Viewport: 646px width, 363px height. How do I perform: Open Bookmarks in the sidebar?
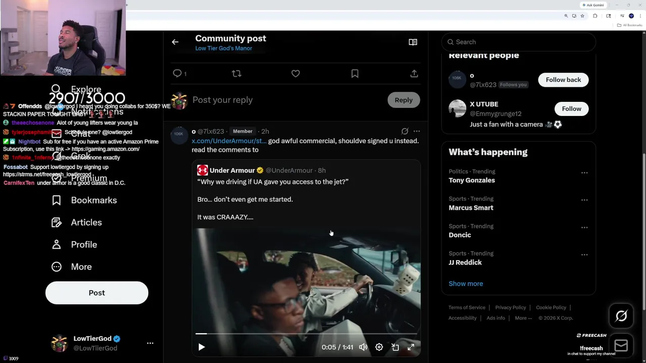pos(84,200)
